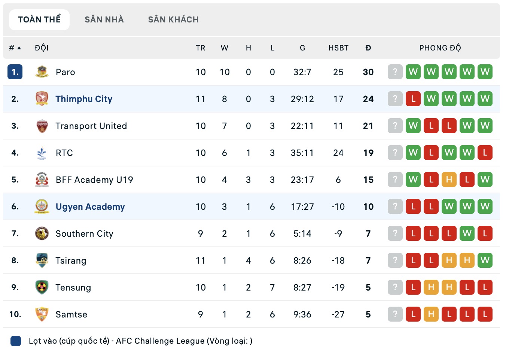Image resolution: width=506 pixels, height=356 pixels.
Task: Click the Transport United crest icon
Action: tap(42, 126)
